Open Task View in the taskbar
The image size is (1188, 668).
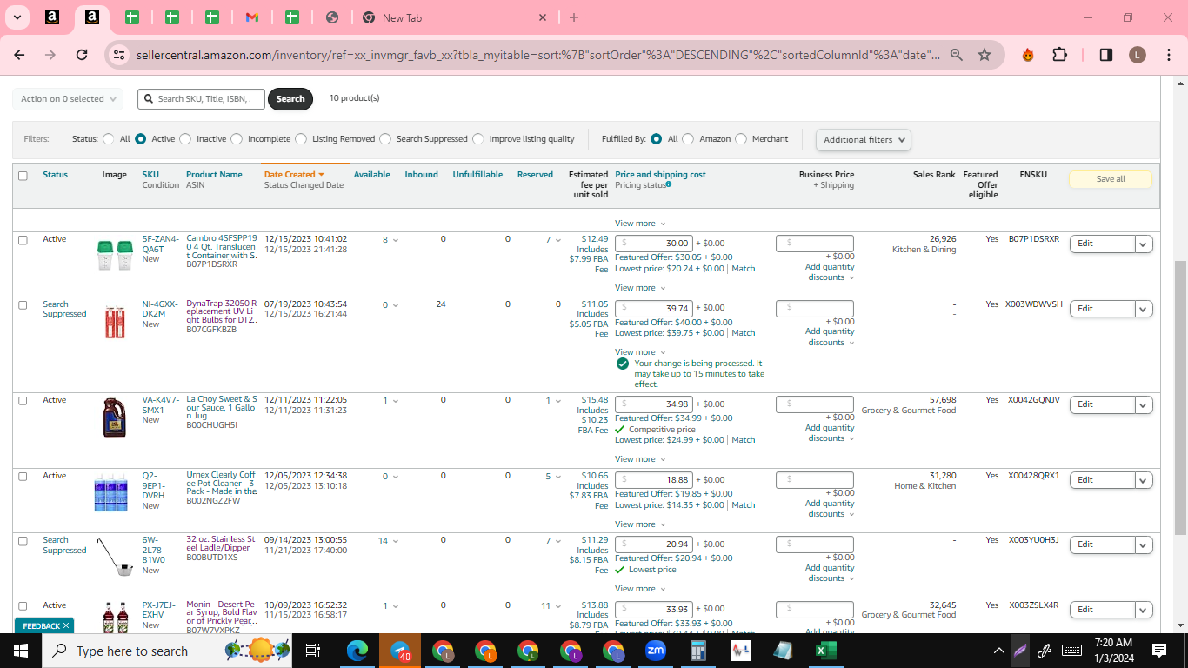(x=313, y=651)
